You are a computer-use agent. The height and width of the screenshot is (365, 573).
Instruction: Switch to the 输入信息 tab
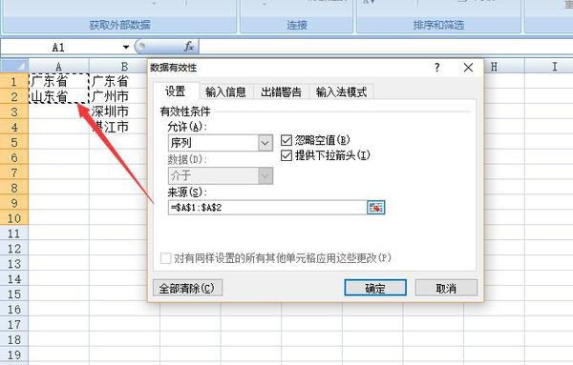[225, 91]
